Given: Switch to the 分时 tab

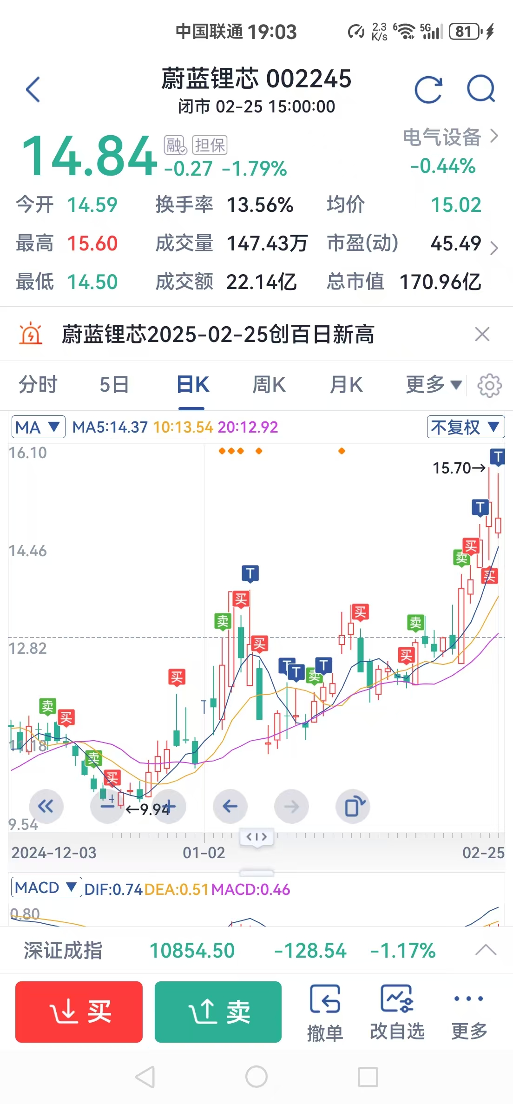Looking at the screenshot, I should [38, 385].
